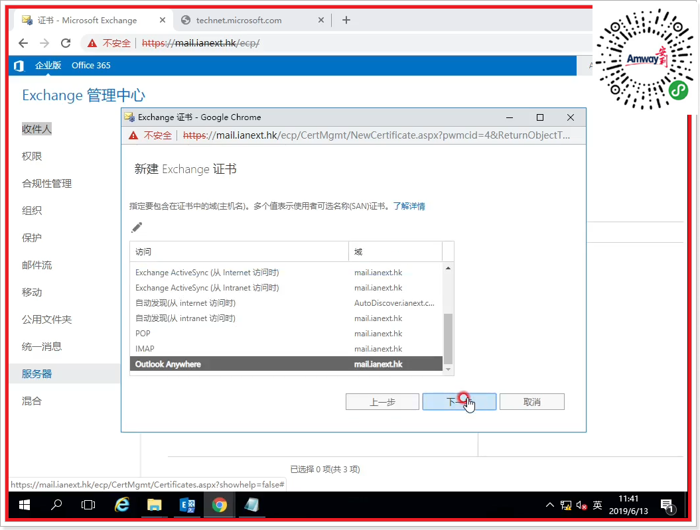Click the pencil edit icon in certificate dialog
700x530 pixels.
(137, 228)
